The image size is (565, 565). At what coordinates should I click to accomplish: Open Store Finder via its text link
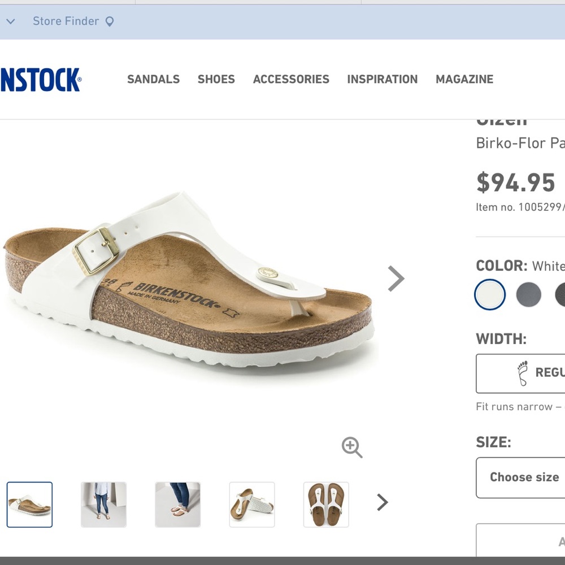tap(65, 21)
